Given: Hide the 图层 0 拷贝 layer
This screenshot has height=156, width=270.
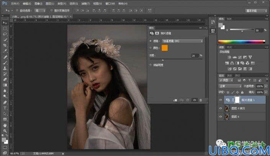Looking at the screenshot, I should (x=221, y=108).
